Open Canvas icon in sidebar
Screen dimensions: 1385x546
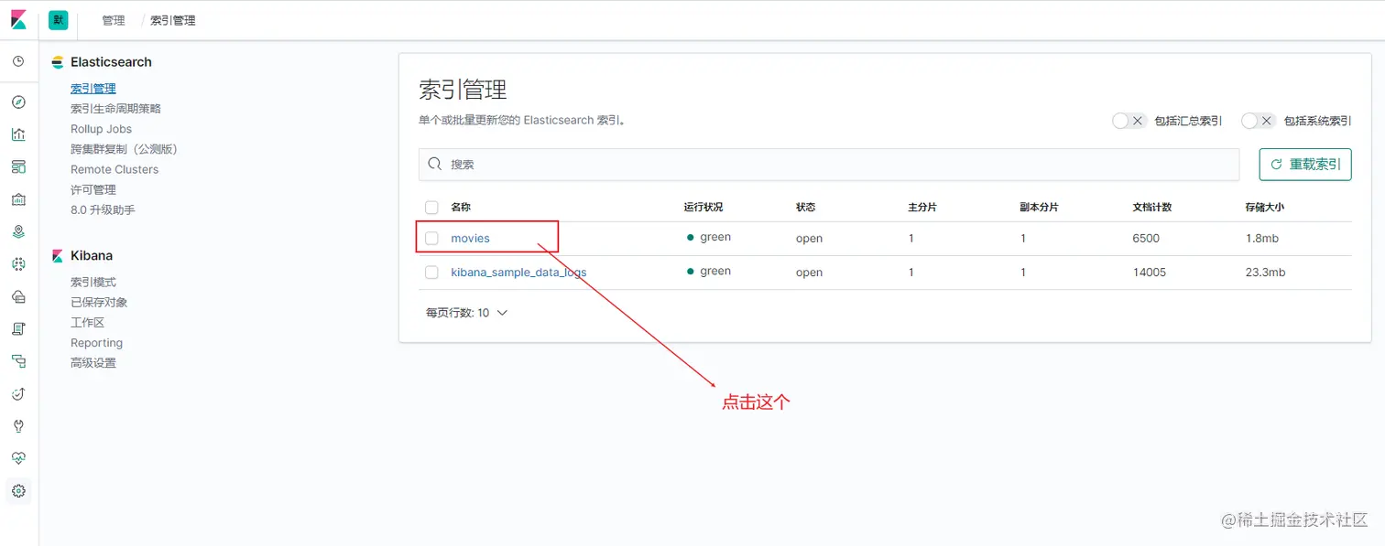click(18, 199)
